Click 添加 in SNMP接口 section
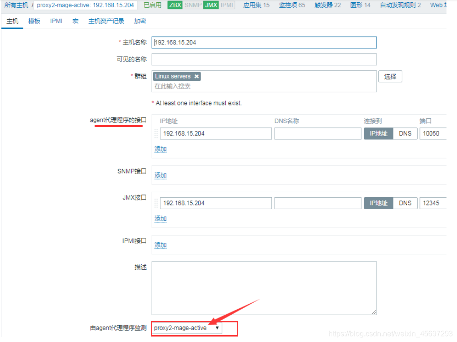 click(160, 175)
